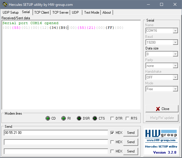The image size is (182, 158).
Task: Open the www.HW-group.com link
Action: coord(161,140)
